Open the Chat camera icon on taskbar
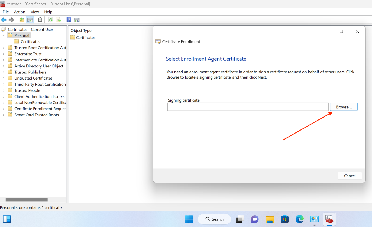This screenshot has width=372, height=227. click(255, 219)
